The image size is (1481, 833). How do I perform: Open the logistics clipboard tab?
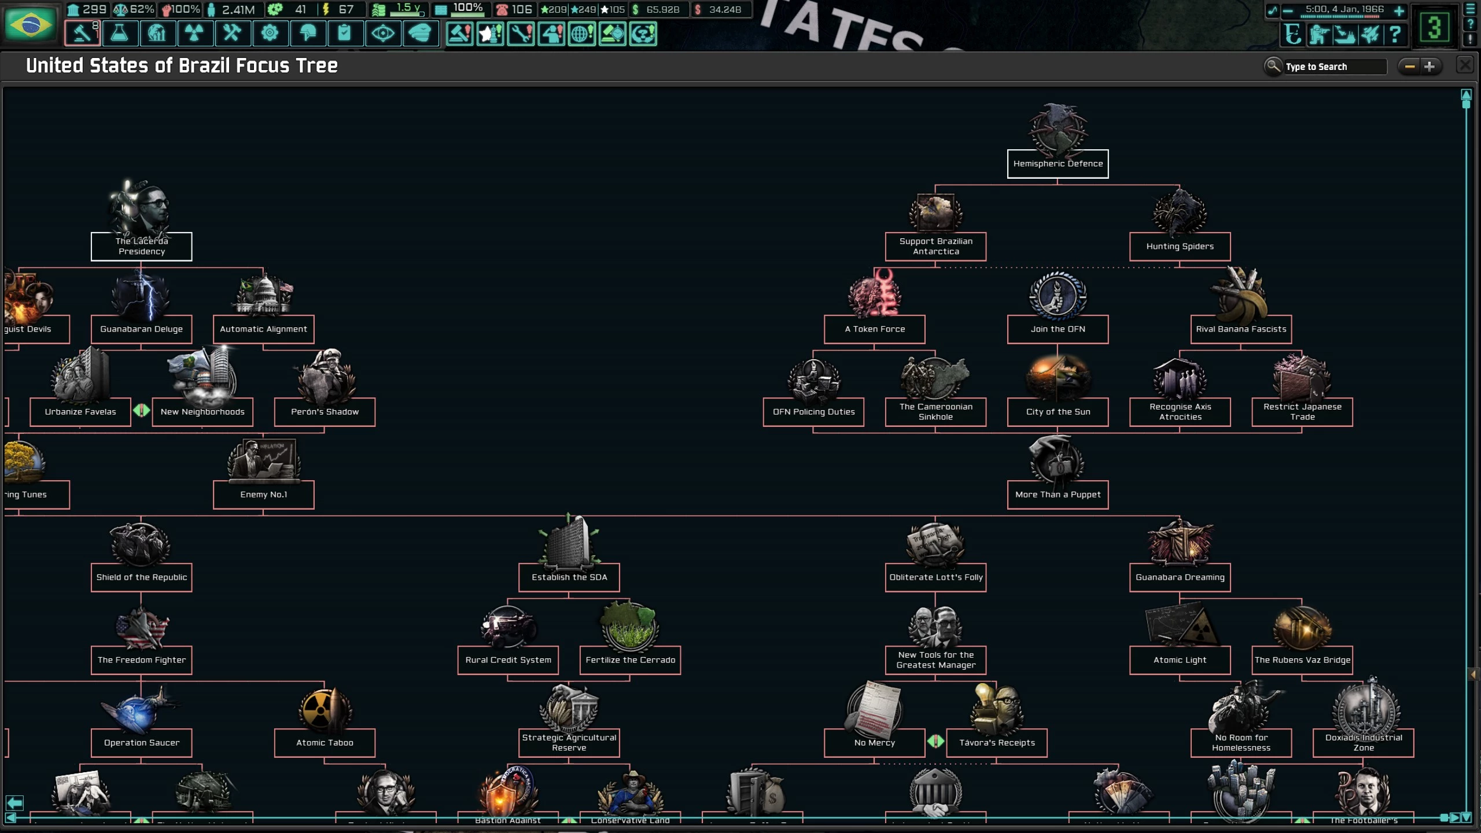[345, 34]
